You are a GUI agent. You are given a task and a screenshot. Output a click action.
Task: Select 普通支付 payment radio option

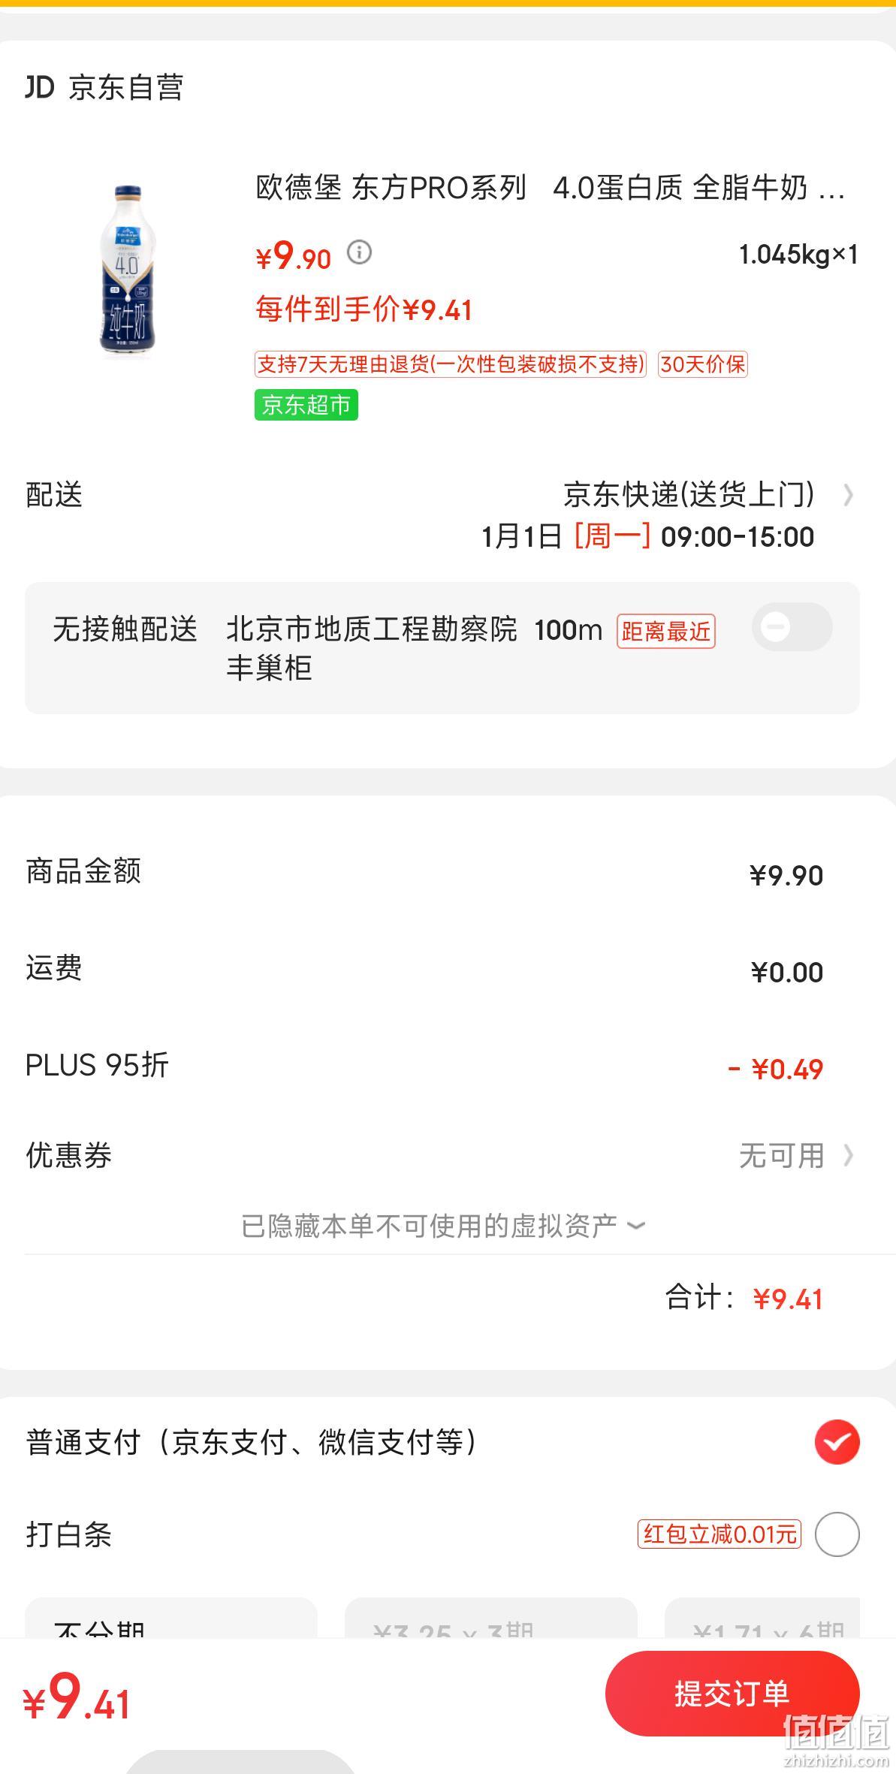tap(837, 1442)
